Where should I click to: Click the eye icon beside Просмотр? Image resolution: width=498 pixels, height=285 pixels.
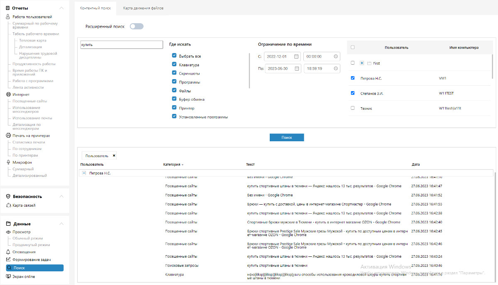point(8,232)
